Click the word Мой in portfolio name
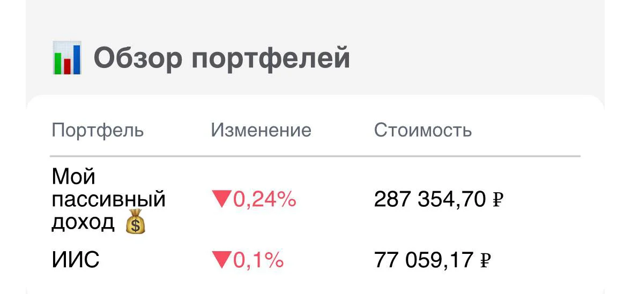 (x=74, y=176)
